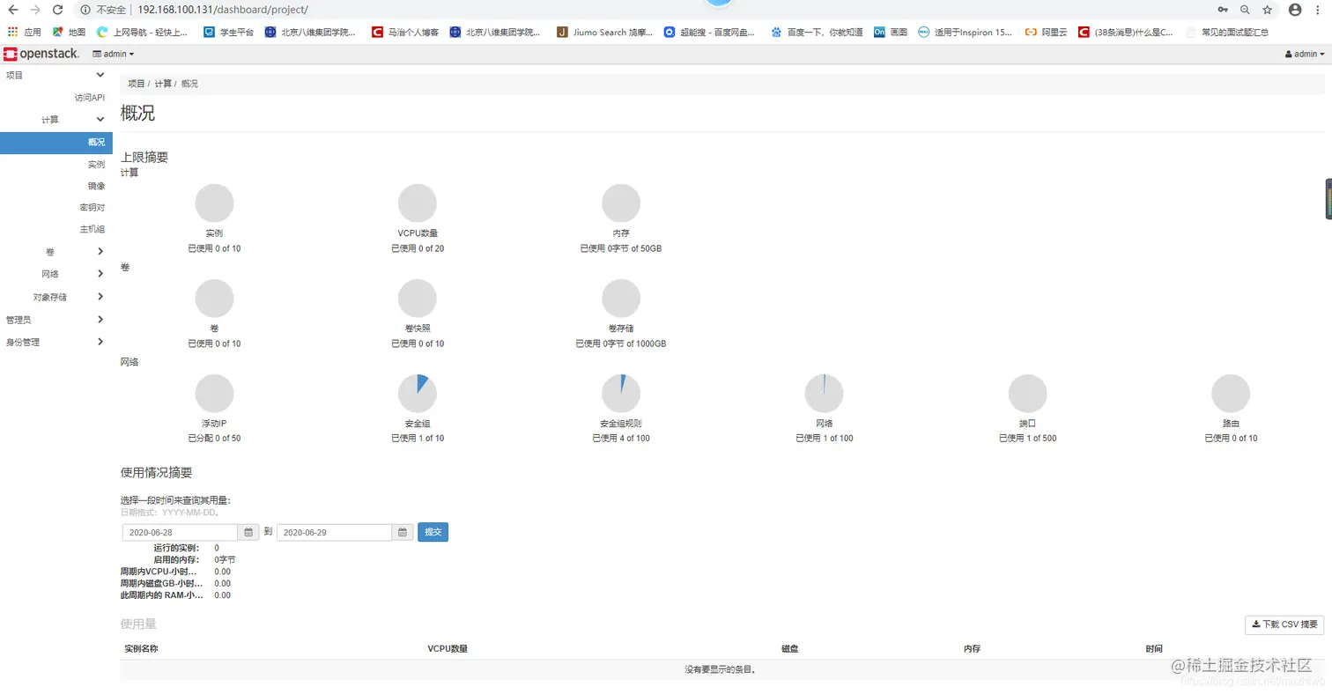Collapse the 计算 sidebar group
Screen dimensions: 1332x694
coord(55,119)
